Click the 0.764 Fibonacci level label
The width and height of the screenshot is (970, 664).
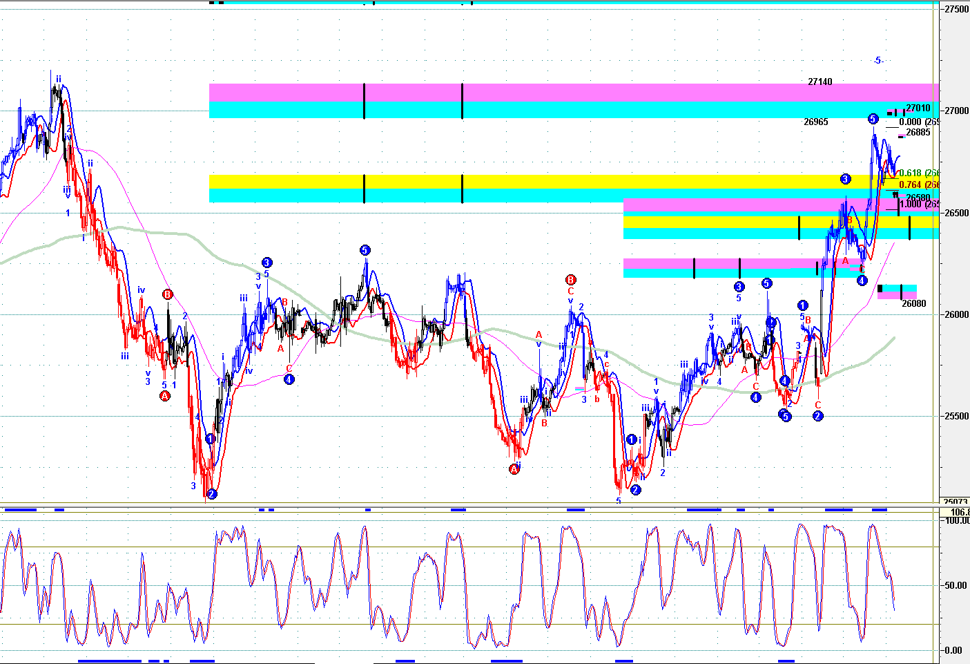tap(919, 185)
